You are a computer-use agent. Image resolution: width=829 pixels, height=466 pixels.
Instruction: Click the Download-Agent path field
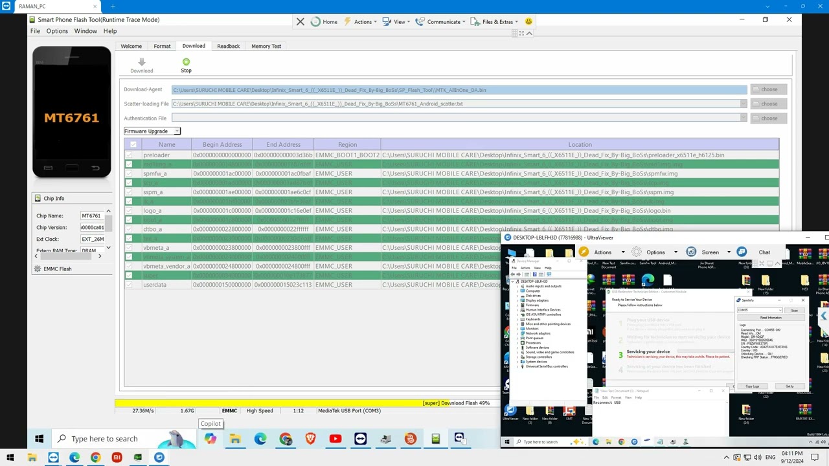(x=459, y=90)
